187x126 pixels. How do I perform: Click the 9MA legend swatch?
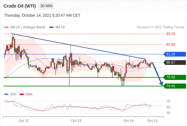tap(22, 94)
